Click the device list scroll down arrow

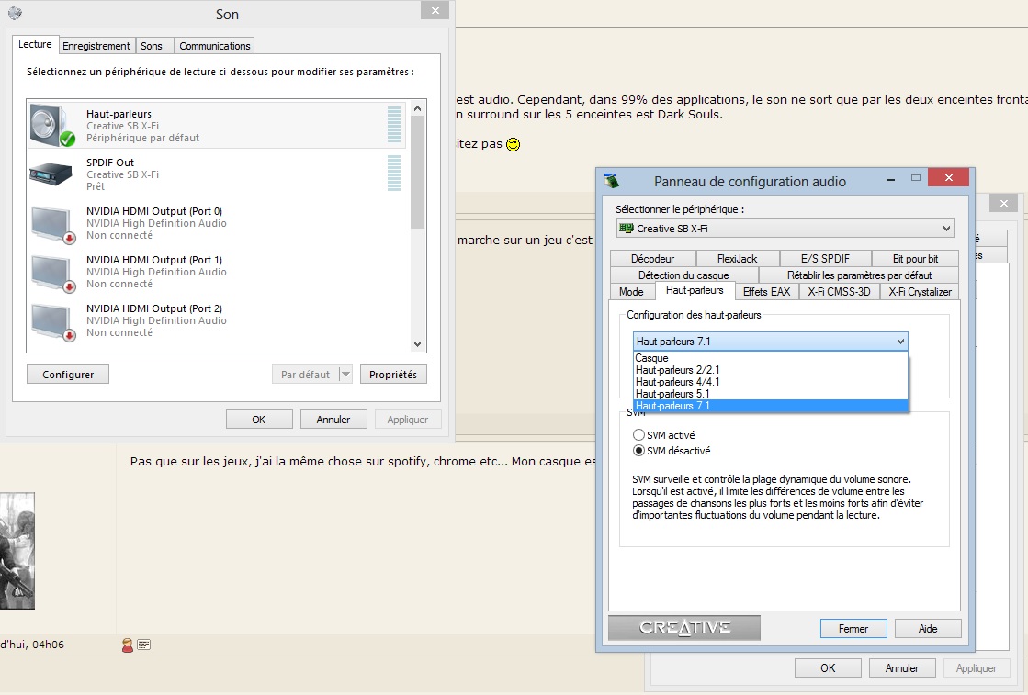pyautogui.click(x=418, y=344)
